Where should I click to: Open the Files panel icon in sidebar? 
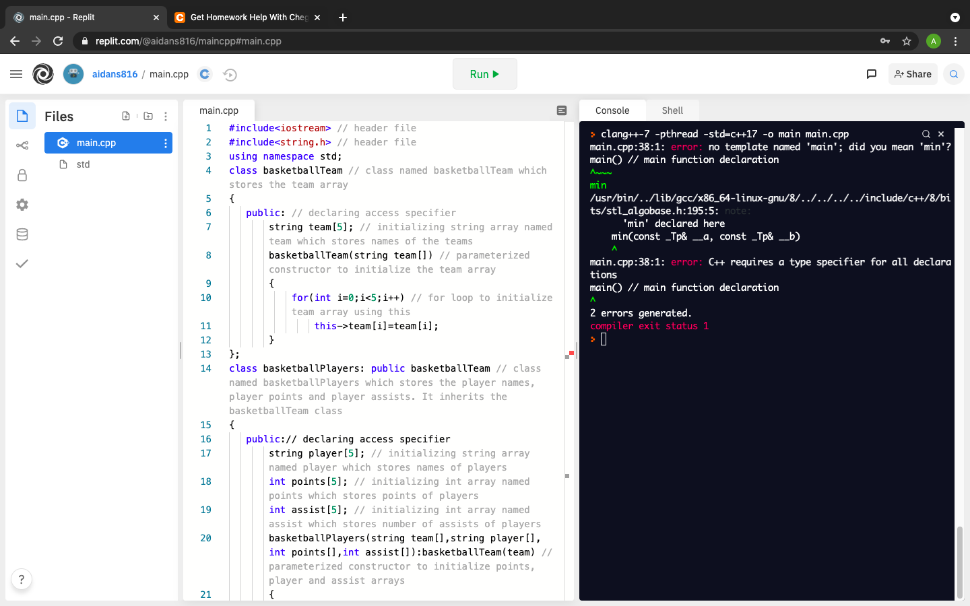pyautogui.click(x=21, y=116)
